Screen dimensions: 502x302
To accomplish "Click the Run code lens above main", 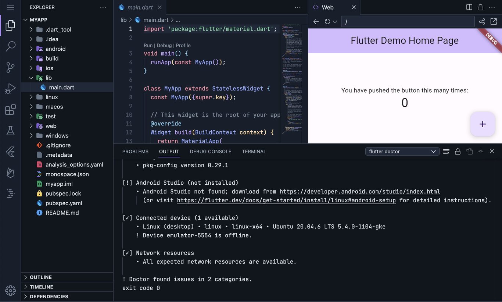I will pyautogui.click(x=148, y=45).
